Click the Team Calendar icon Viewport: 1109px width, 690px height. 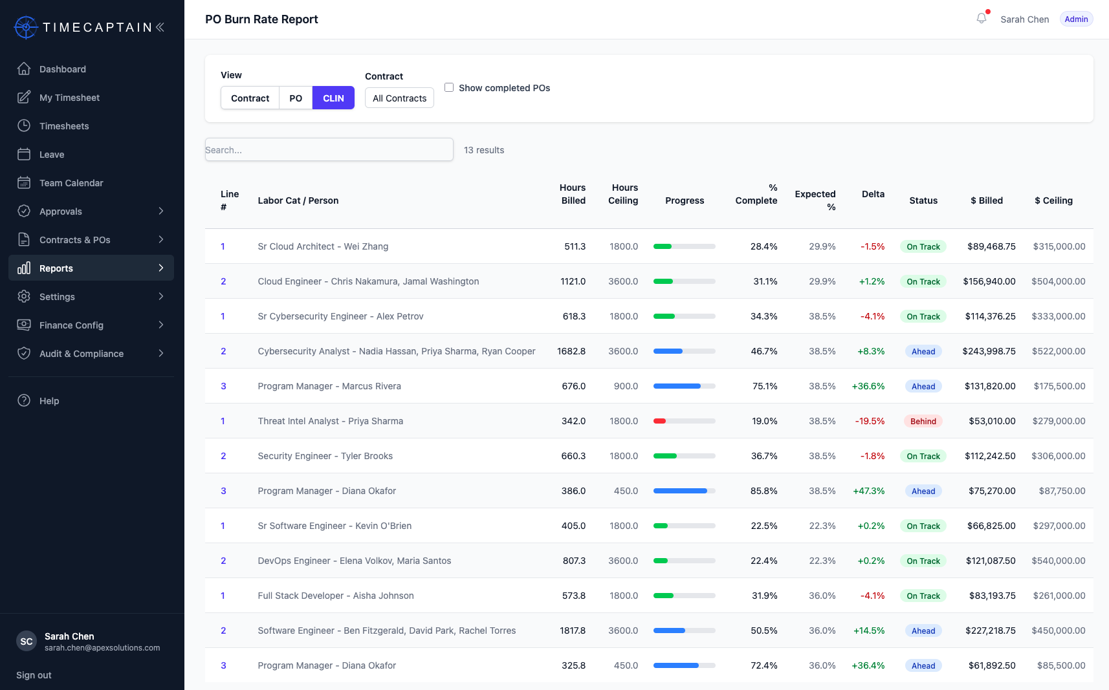(24, 182)
